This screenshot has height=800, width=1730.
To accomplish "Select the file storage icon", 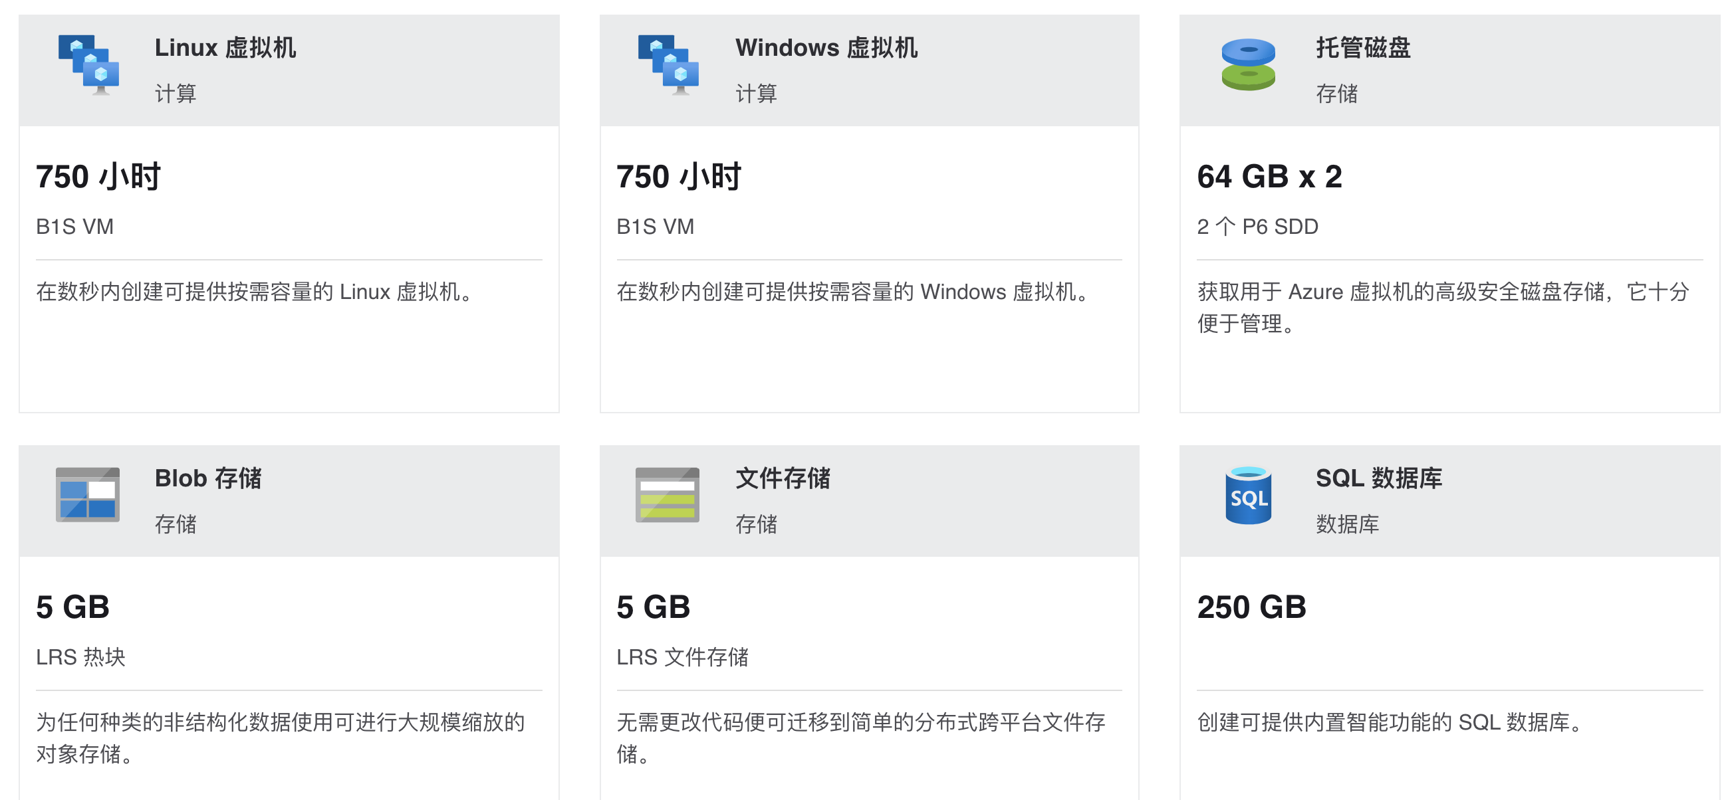I will [x=667, y=494].
